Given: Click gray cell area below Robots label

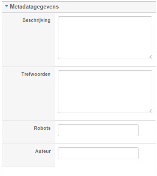Looking at the screenshot, I should (x=28, y=137).
